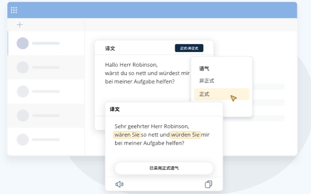Click the "Sehr geehrter Herr Robinson," line
Image resolution: width=311 pixels, height=194 pixels.
point(152,126)
